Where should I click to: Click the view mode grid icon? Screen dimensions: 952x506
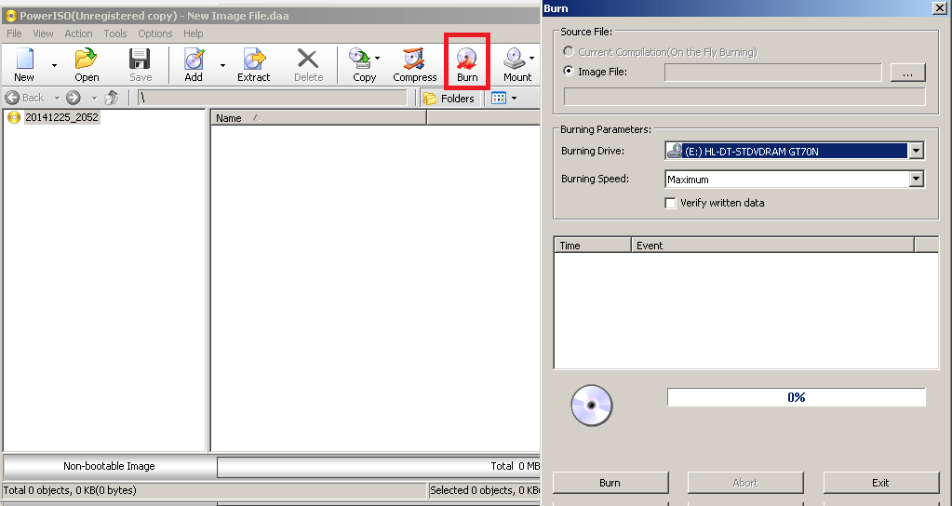pyautogui.click(x=499, y=98)
